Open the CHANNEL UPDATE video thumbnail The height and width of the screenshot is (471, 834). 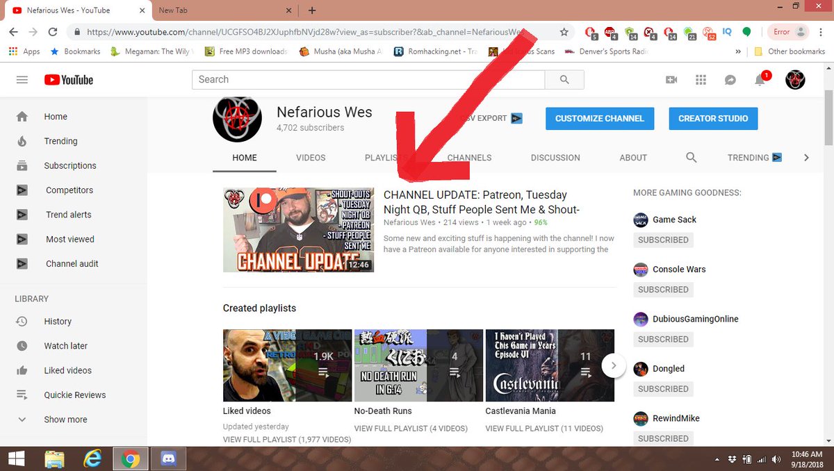coord(298,230)
